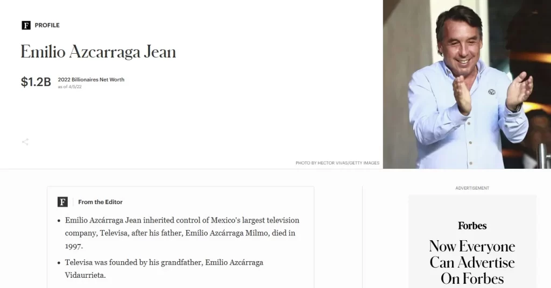
Task: Click the From the Editor heading
Action: [x=100, y=202]
